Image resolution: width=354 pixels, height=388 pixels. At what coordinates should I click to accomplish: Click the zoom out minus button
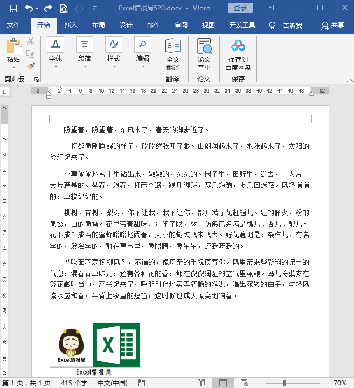coord(261,383)
